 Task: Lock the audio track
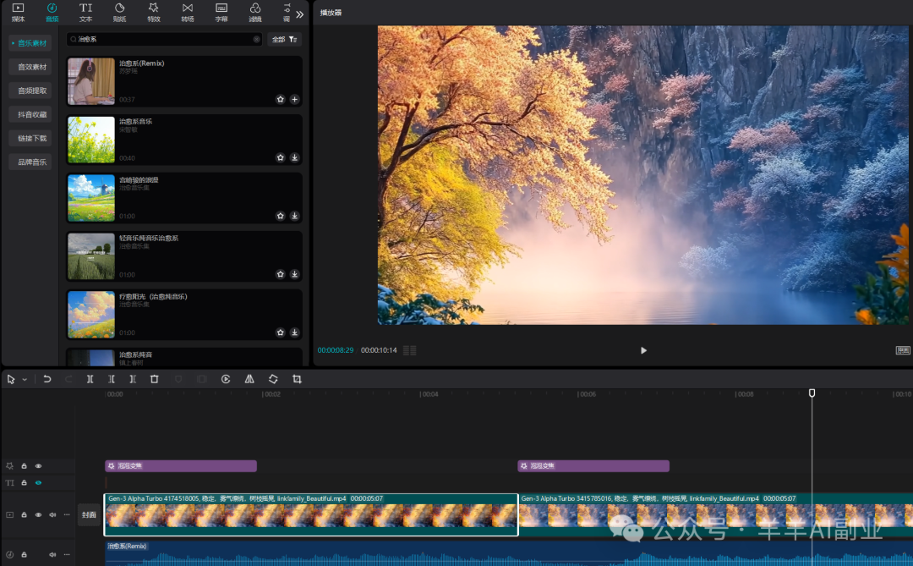pos(24,554)
